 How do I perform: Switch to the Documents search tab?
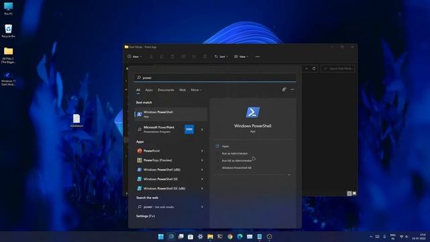coord(166,90)
